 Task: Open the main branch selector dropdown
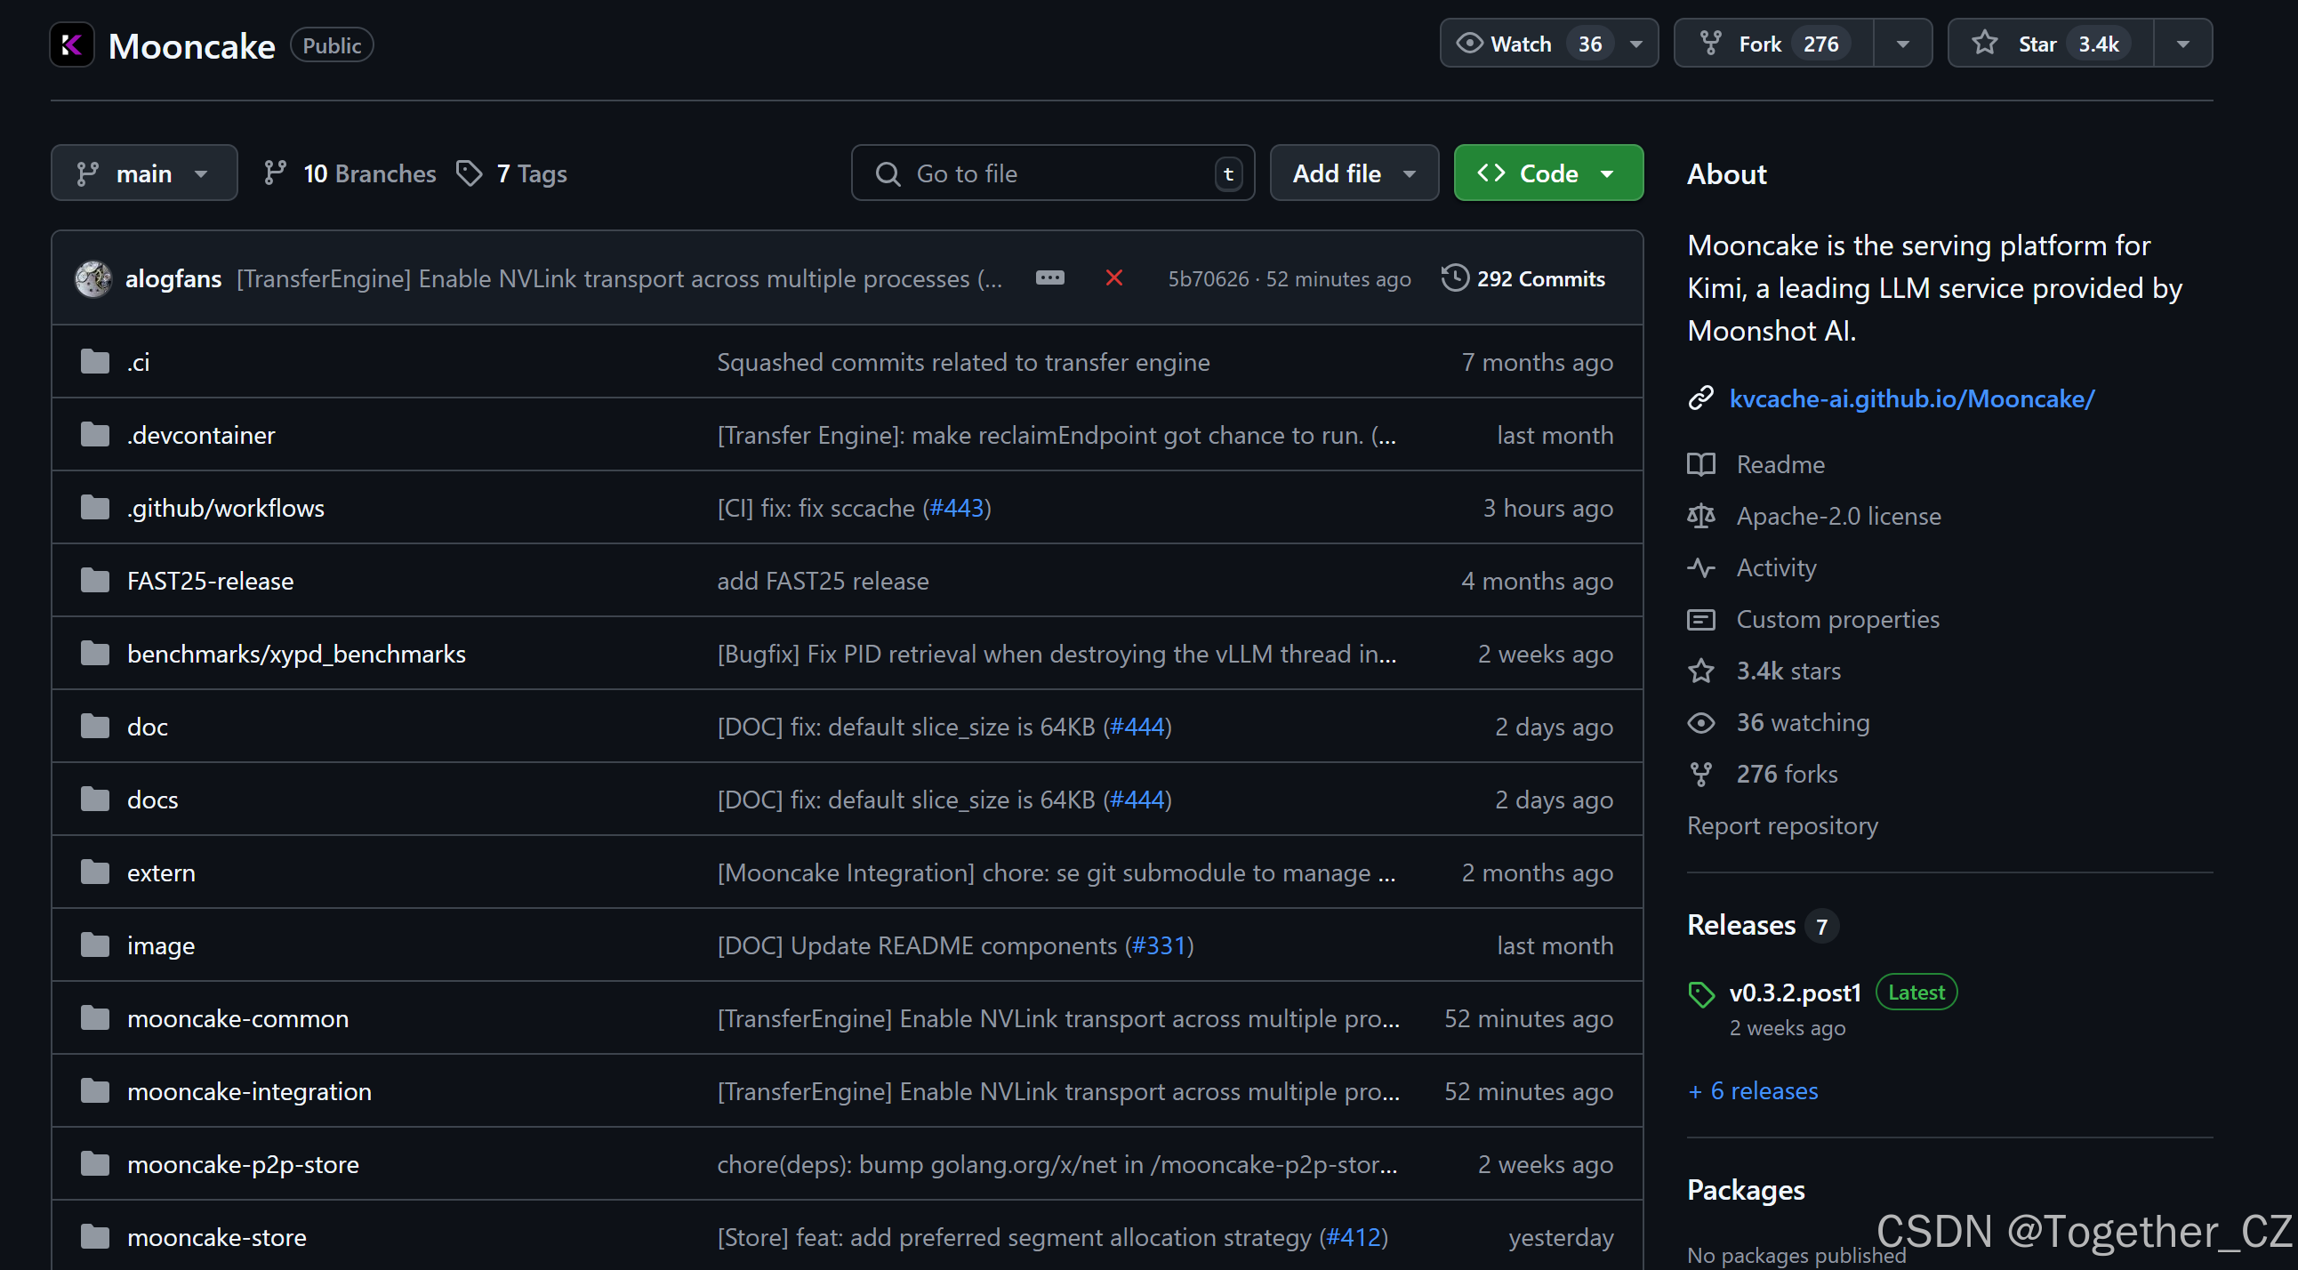(x=144, y=173)
